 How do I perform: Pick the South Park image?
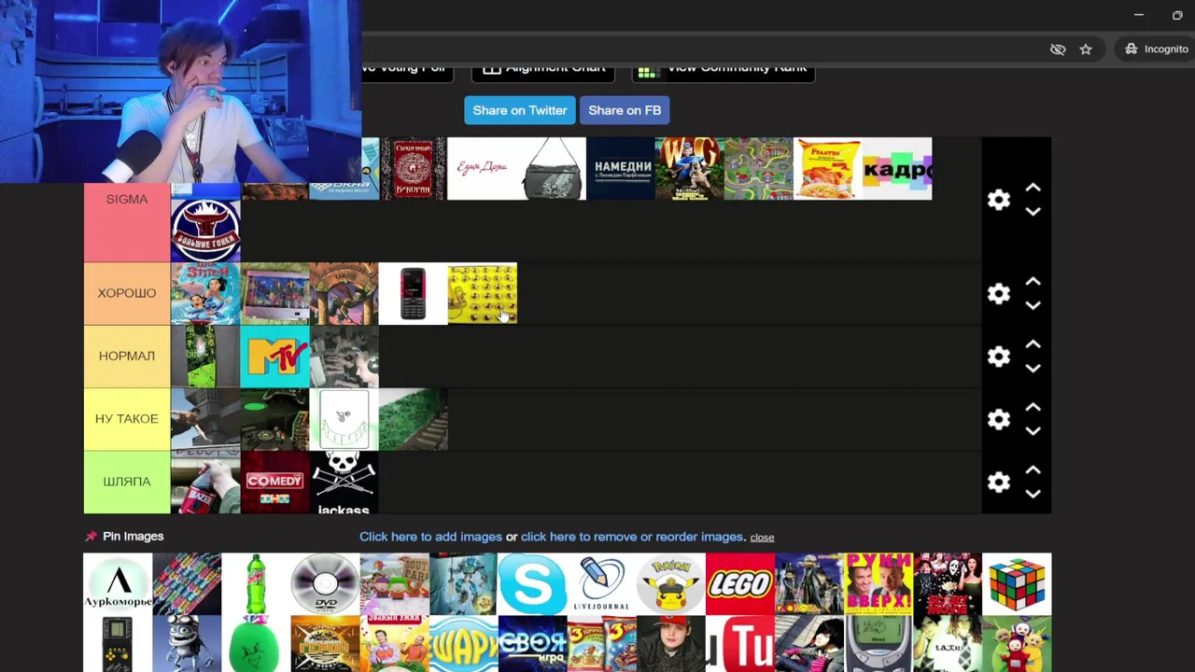pos(394,583)
